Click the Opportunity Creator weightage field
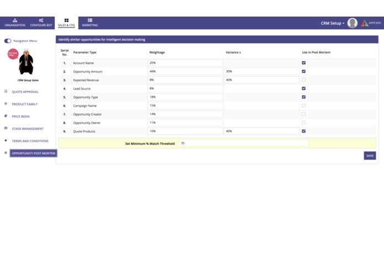 186,114
